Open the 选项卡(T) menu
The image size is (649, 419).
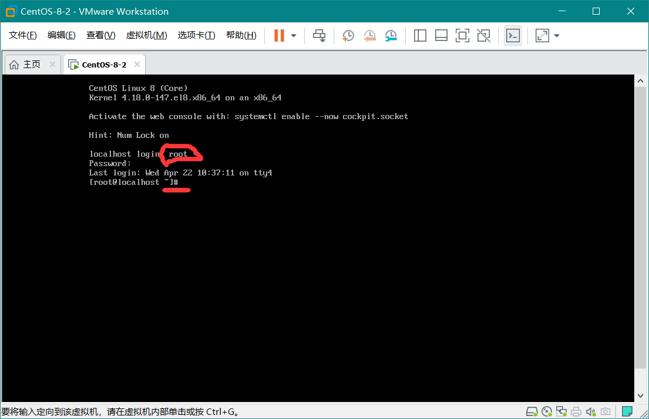196,36
